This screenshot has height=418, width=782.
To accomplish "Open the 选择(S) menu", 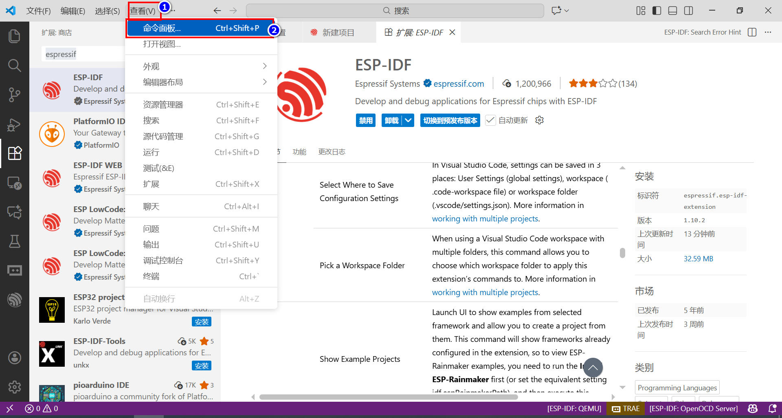I will (108, 11).
